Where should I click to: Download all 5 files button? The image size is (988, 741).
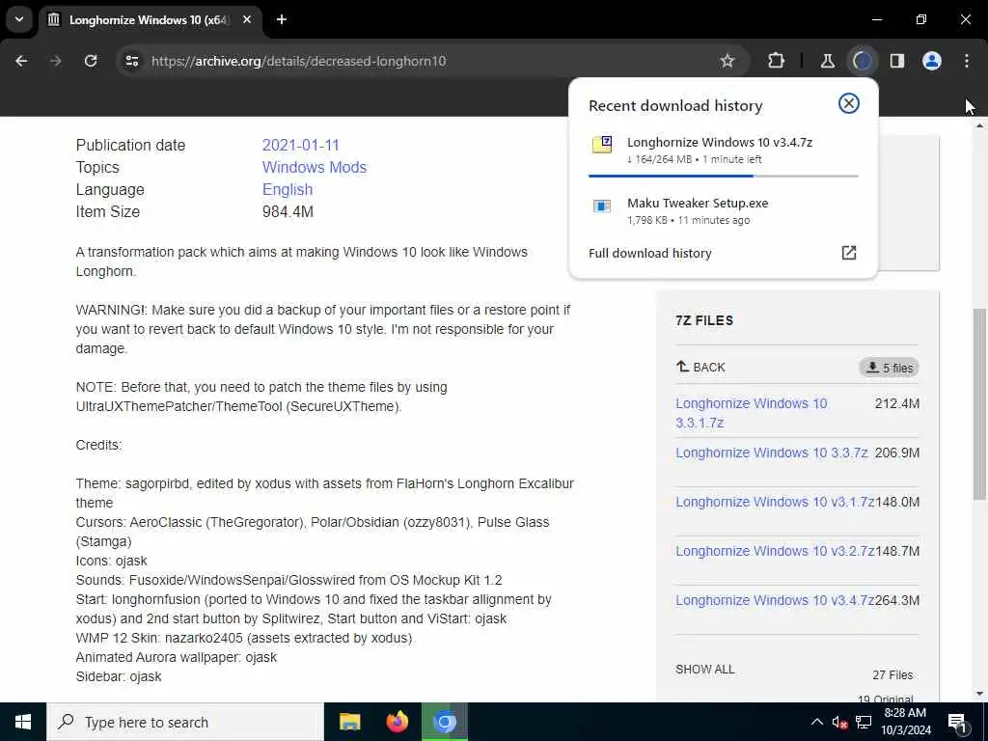pos(889,368)
